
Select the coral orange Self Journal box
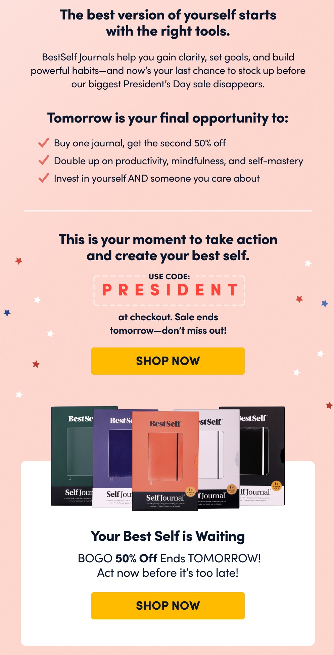(165, 461)
